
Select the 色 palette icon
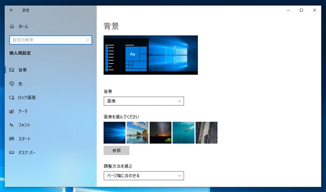12,84
